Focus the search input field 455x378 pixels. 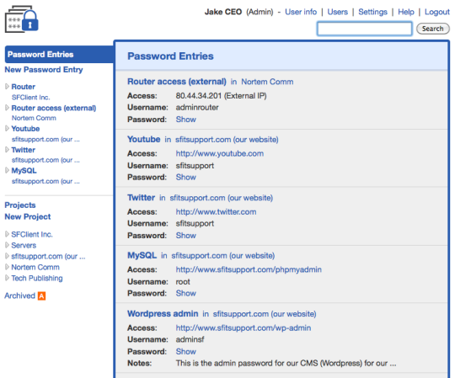click(x=365, y=29)
